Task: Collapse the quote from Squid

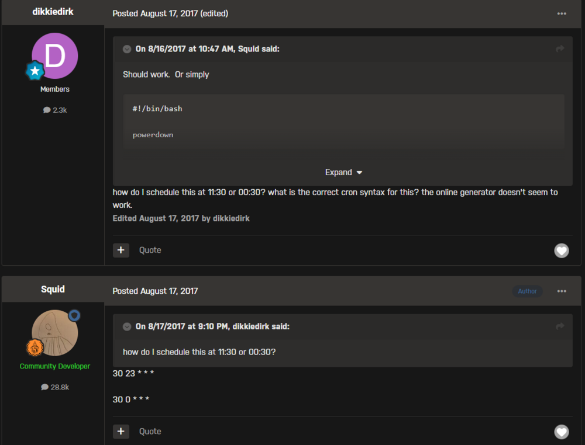Action: click(127, 49)
